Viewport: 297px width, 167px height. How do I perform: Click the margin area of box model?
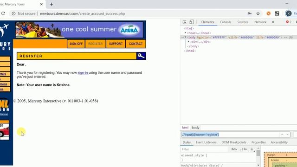pos(271,155)
